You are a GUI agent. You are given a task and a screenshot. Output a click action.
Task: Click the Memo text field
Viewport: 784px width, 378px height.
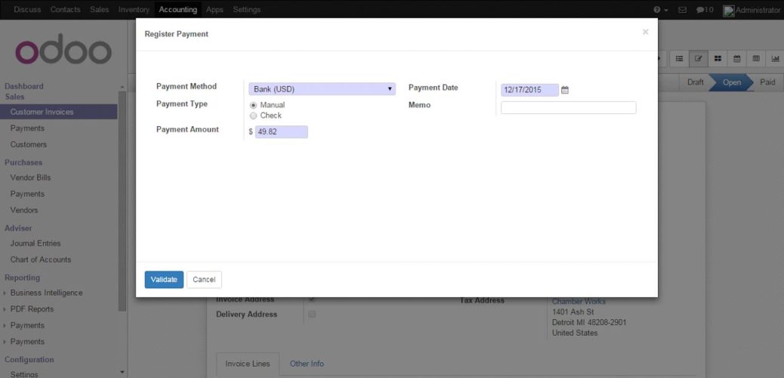click(x=568, y=107)
